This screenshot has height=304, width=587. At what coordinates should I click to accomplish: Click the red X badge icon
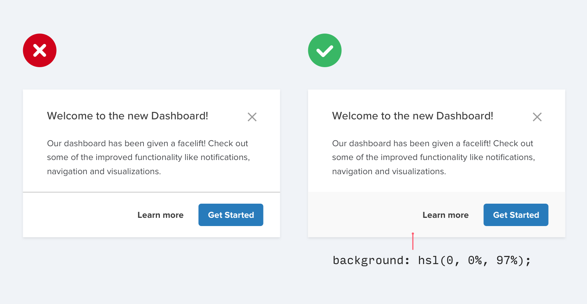pos(40,50)
